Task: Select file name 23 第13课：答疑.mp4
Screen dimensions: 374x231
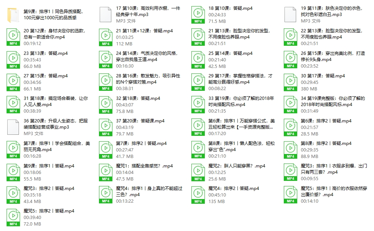Action: point(45,53)
